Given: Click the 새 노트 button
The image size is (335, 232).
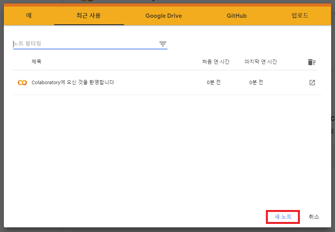Looking at the screenshot, I should point(283,217).
